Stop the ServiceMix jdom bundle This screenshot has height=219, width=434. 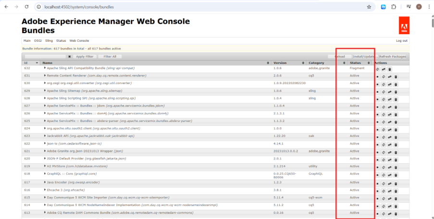(x=378, y=107)
